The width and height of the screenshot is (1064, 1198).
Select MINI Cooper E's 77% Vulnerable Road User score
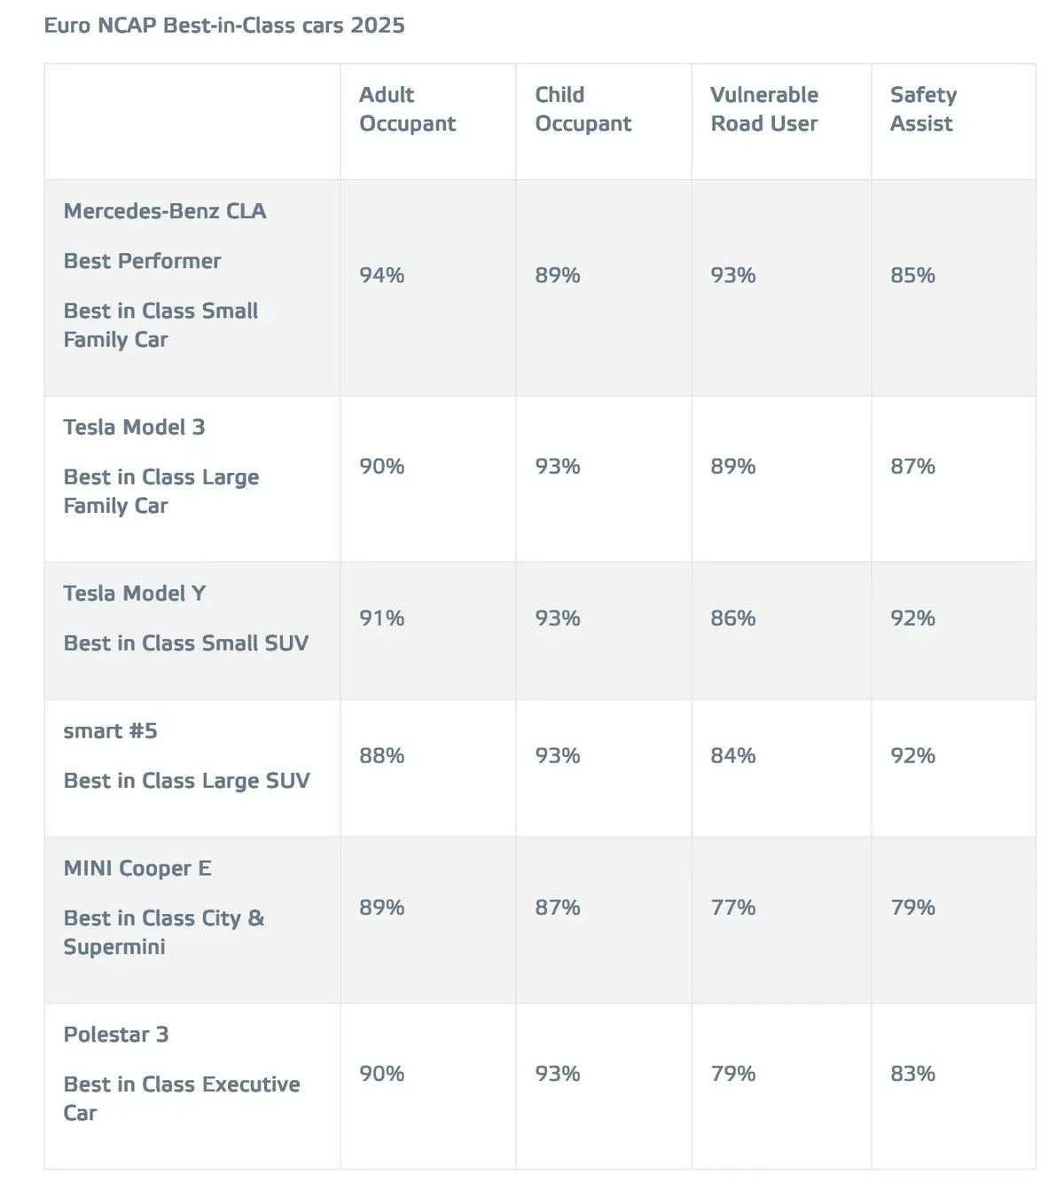click(732, 907)
